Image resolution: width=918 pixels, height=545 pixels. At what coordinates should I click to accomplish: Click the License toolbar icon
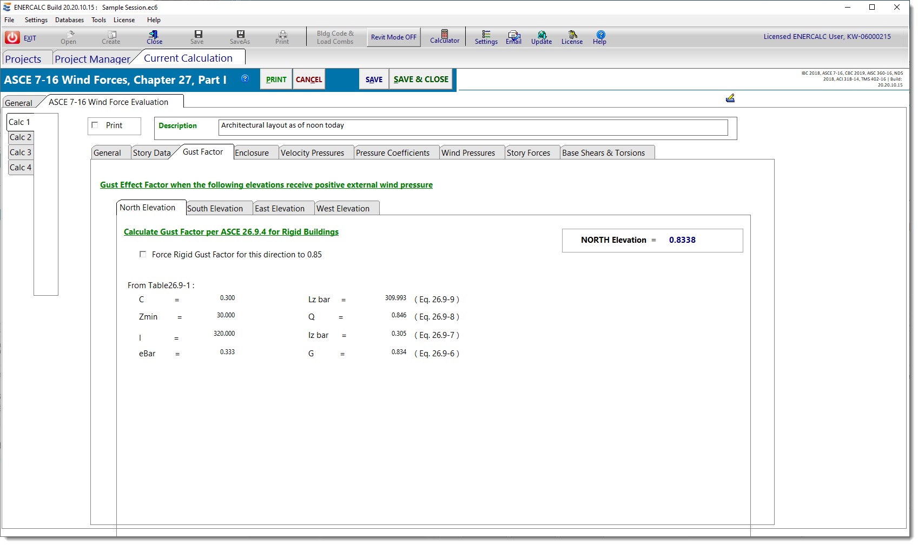pyautogui.click(x=572, y=37)
